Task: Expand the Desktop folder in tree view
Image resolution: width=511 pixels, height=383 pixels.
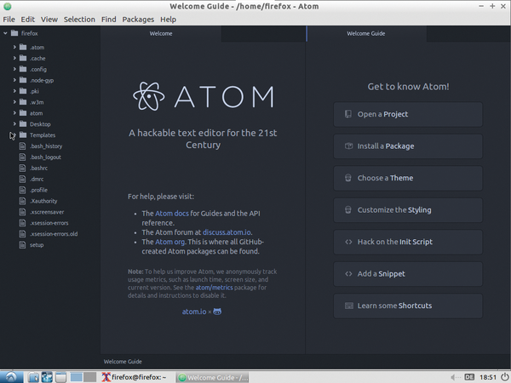Action: pyautogui.click(x=14, y=124)
